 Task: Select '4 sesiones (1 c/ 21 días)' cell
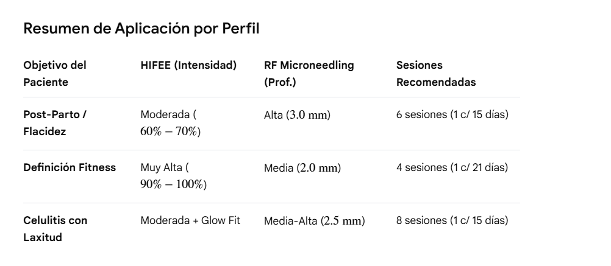click(x=452, y=167)
